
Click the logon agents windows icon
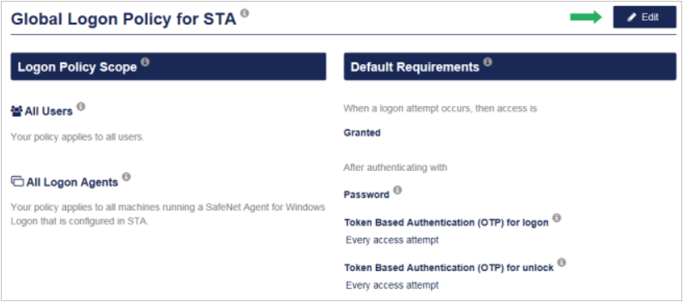point(18,182)
